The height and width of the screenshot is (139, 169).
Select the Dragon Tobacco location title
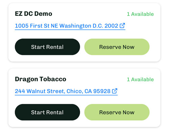click(41, 79)
